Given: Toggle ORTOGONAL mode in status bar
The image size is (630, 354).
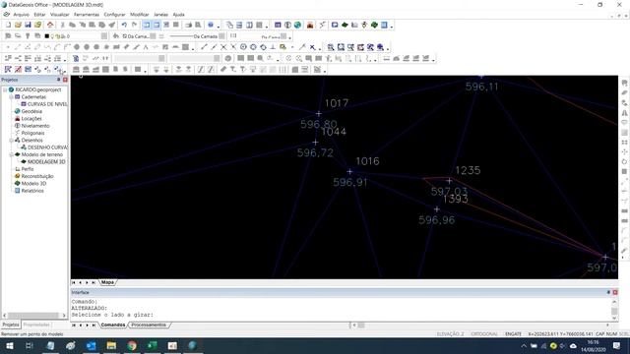Looking at the screenshot, I should pyautogui.click(x=484, y=334).
